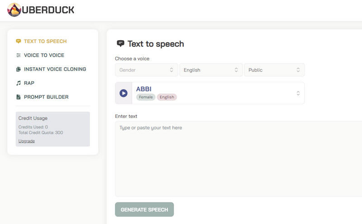Expand the ABBI voice selector
362x224 pixels.
coord(298,93)
